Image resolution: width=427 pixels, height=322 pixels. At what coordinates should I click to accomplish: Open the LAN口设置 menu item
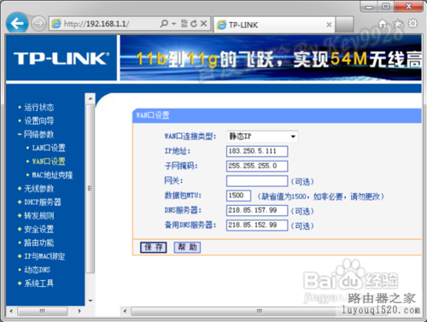click(49, 148)
